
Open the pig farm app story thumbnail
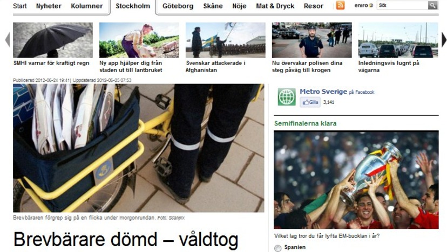(x=139, y=40)
